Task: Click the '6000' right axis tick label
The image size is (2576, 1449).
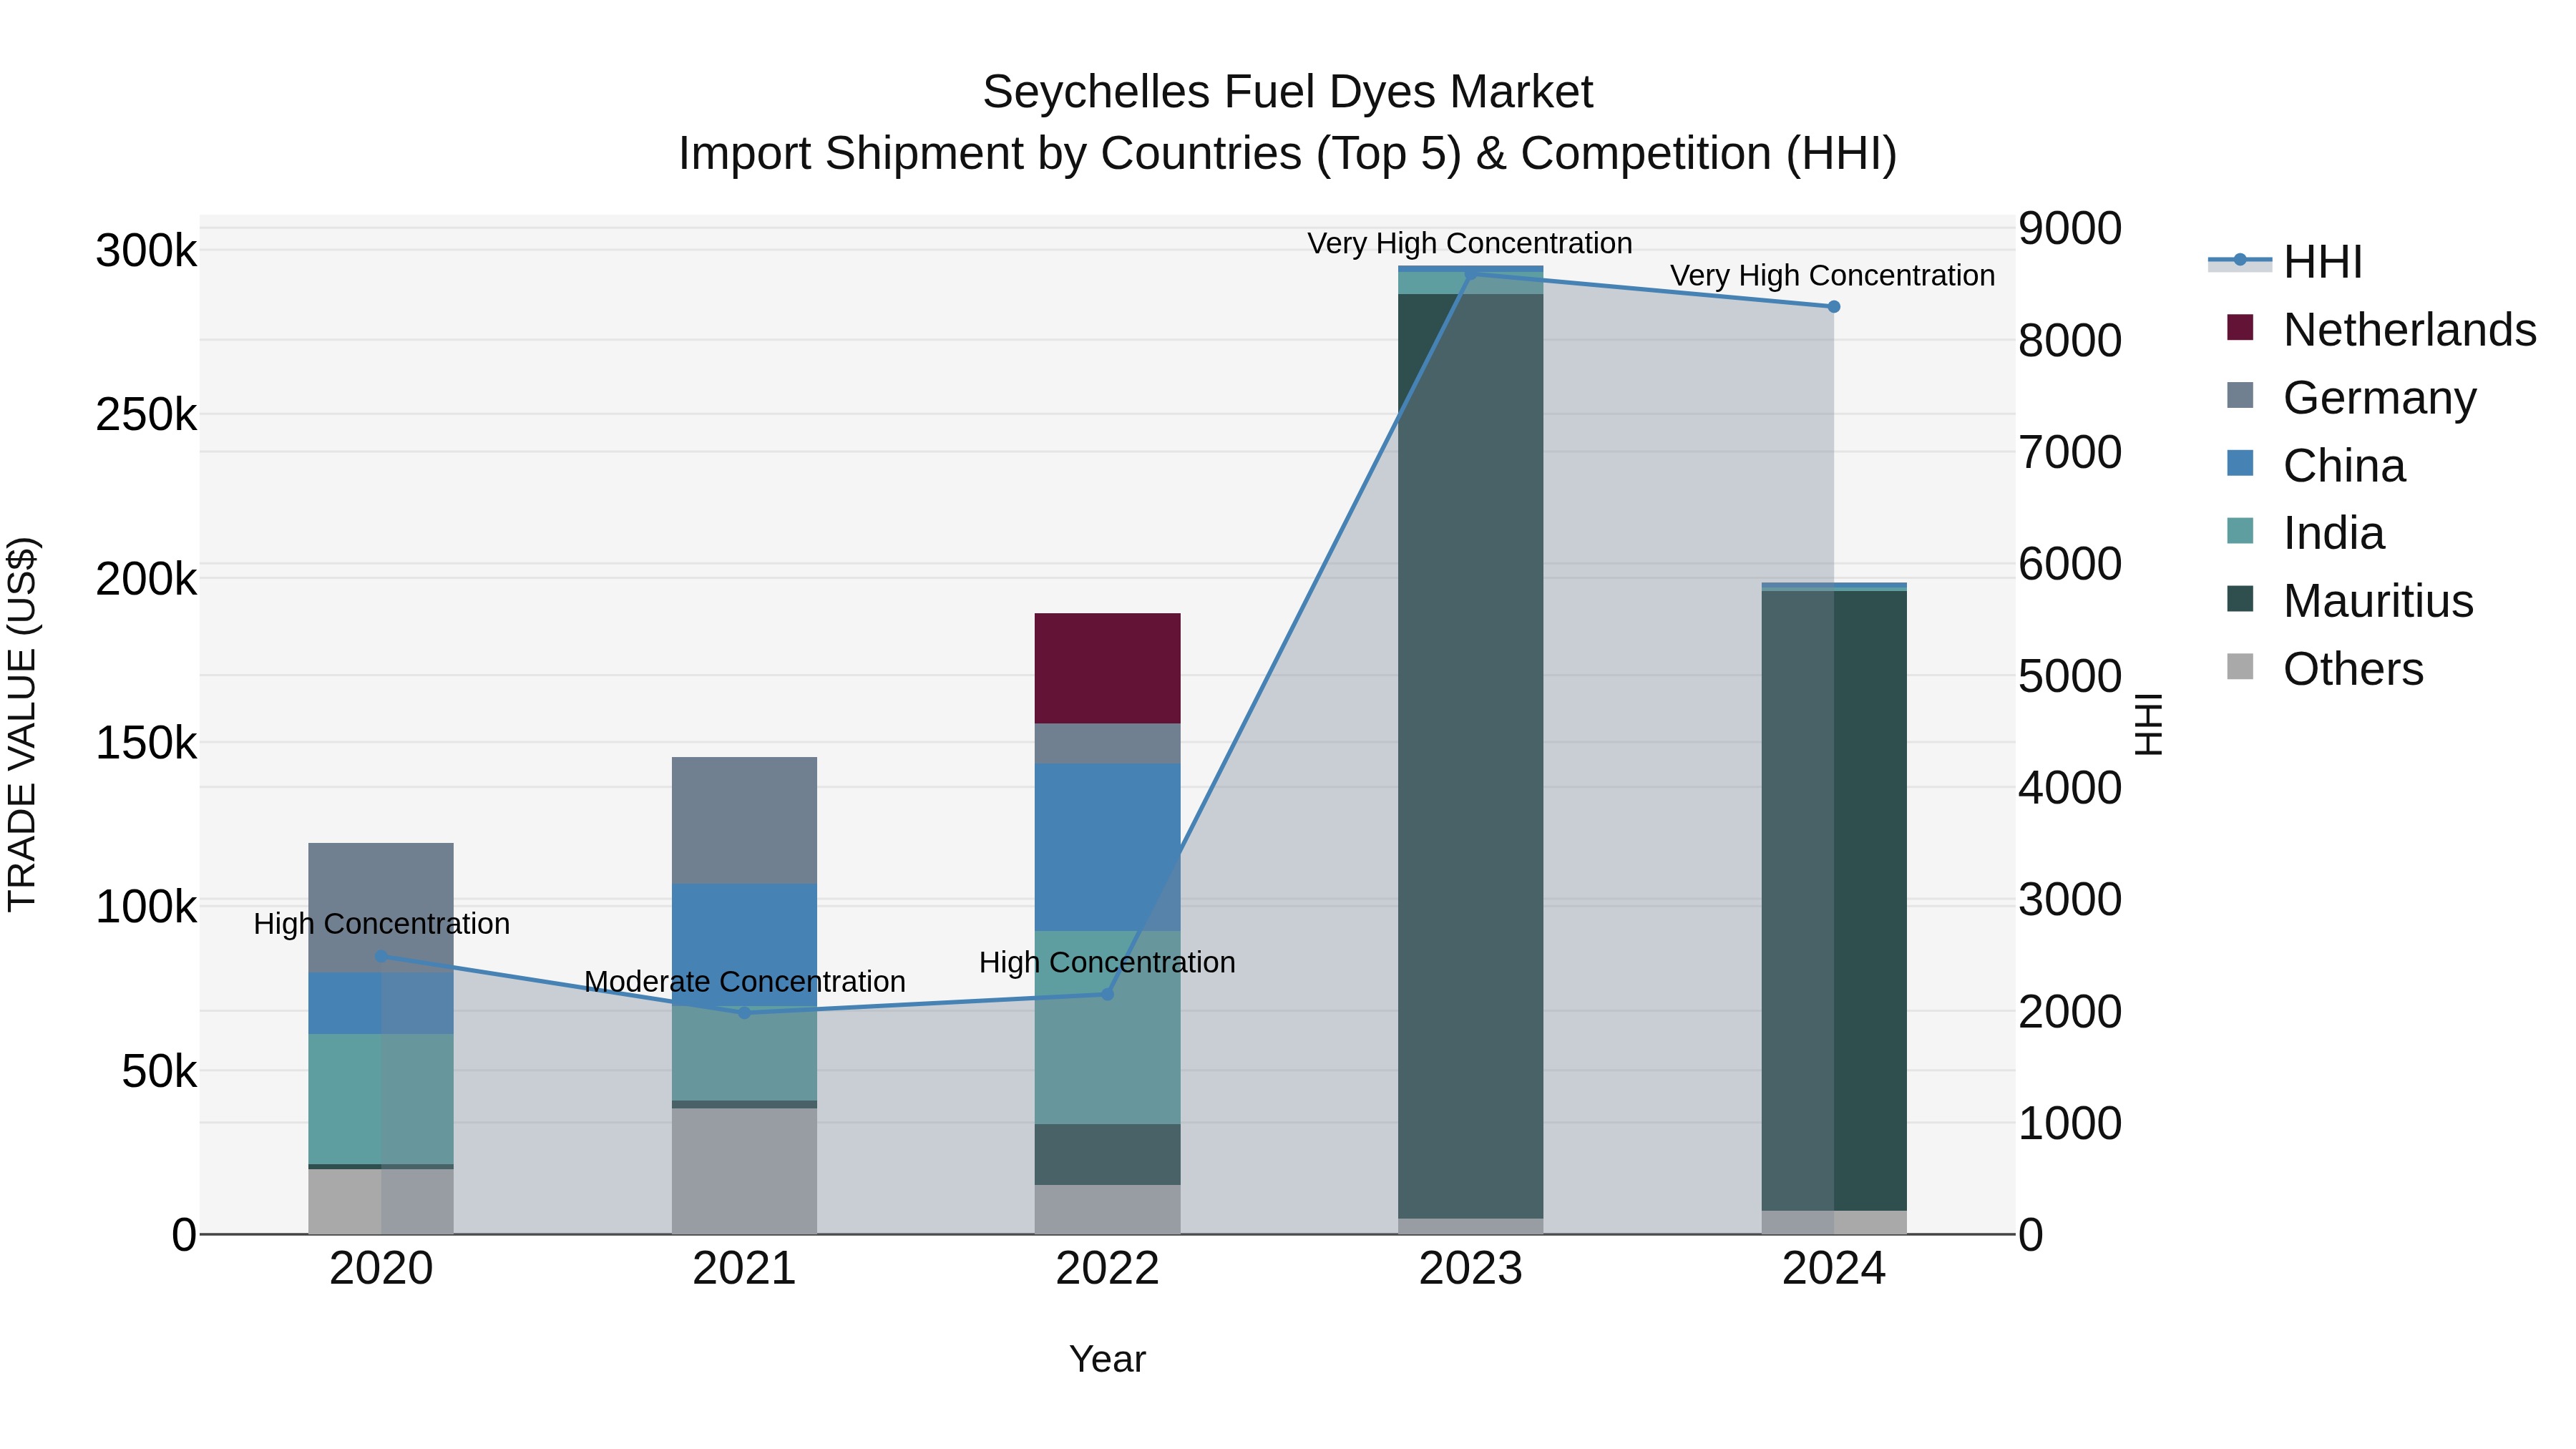Action: [x=2070, y=564]
